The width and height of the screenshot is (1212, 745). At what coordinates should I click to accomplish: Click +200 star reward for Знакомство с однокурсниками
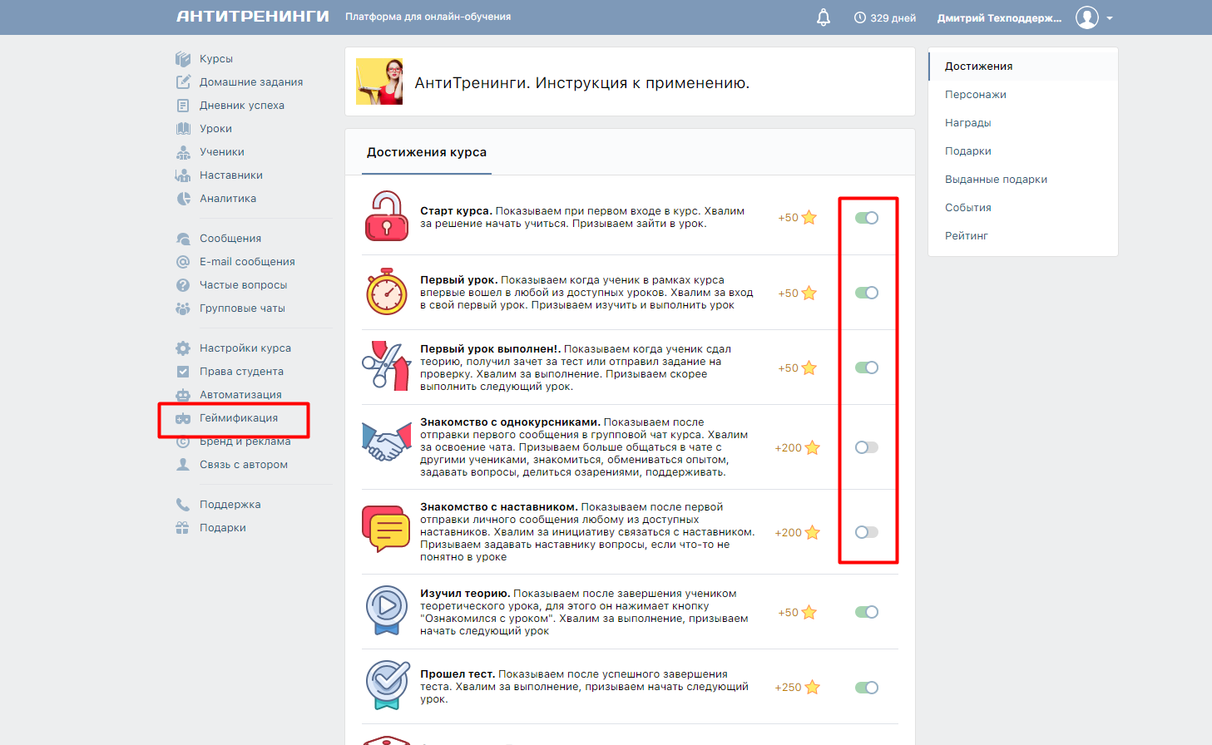(x=798, y=448)
